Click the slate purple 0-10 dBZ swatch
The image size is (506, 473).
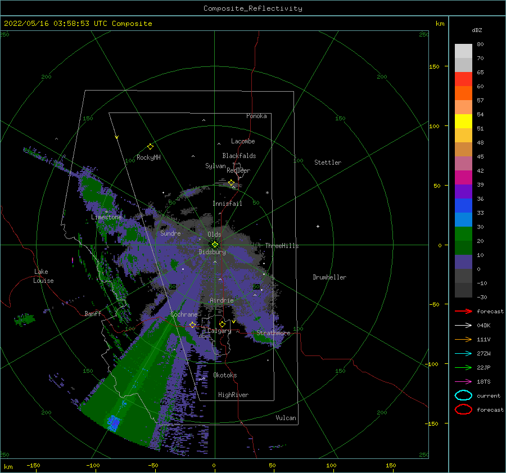(x=463, y=262)
